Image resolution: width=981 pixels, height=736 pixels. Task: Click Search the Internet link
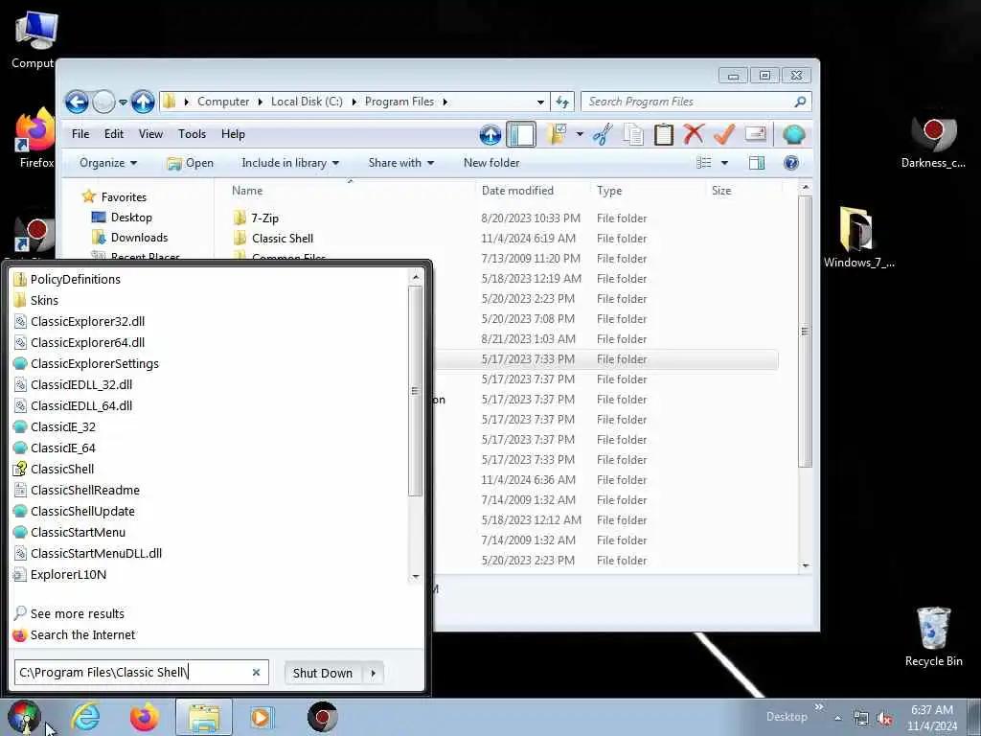point(82,634)
